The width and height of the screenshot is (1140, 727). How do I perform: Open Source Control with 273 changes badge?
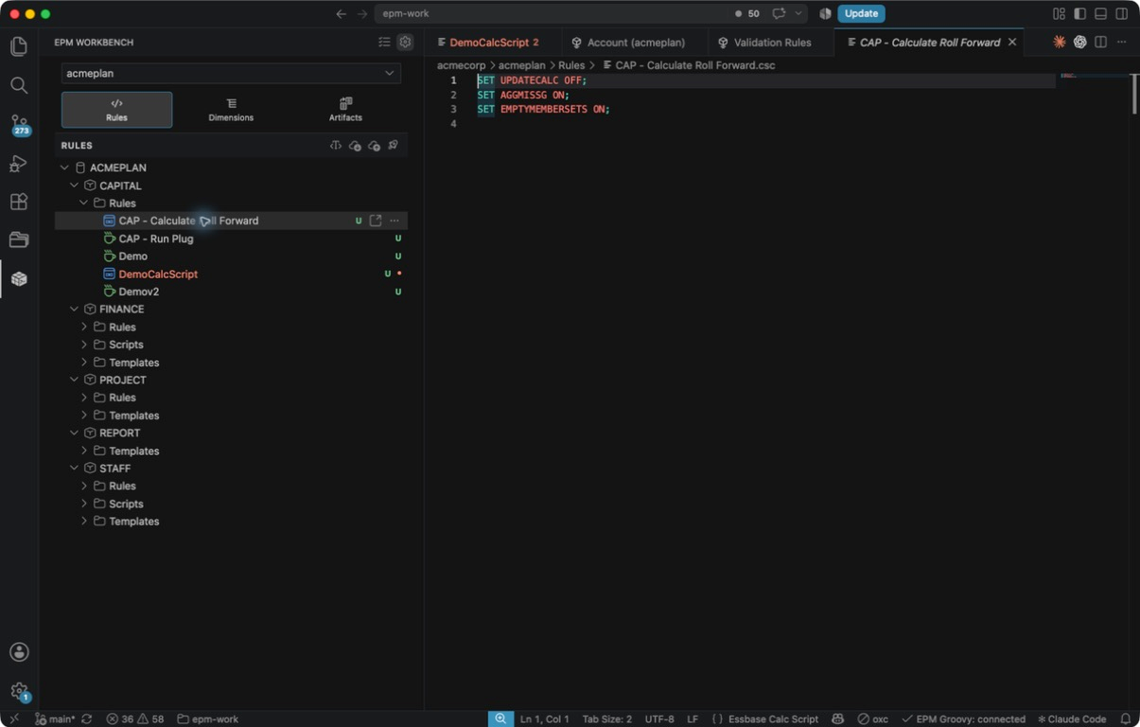[x=19, y=125]
